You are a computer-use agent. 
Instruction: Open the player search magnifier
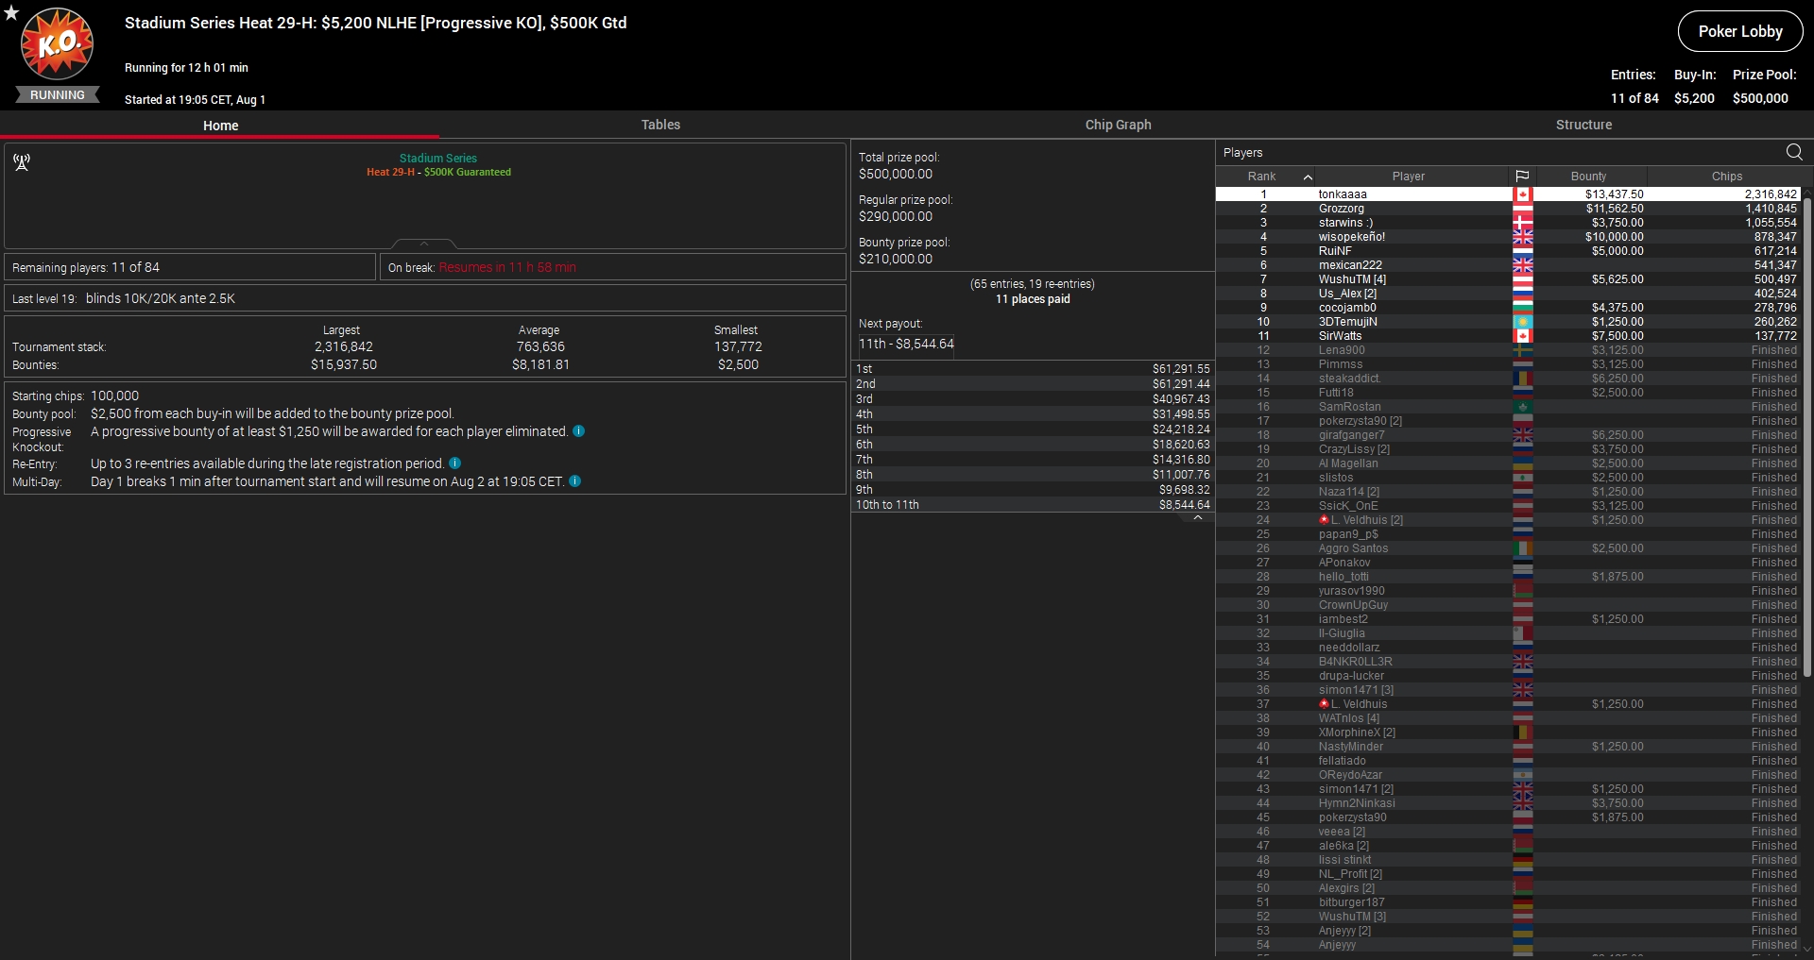[x=1794, y=152]
